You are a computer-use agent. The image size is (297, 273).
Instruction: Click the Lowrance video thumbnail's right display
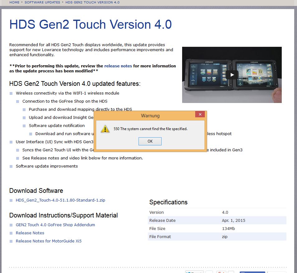[254, 76]
